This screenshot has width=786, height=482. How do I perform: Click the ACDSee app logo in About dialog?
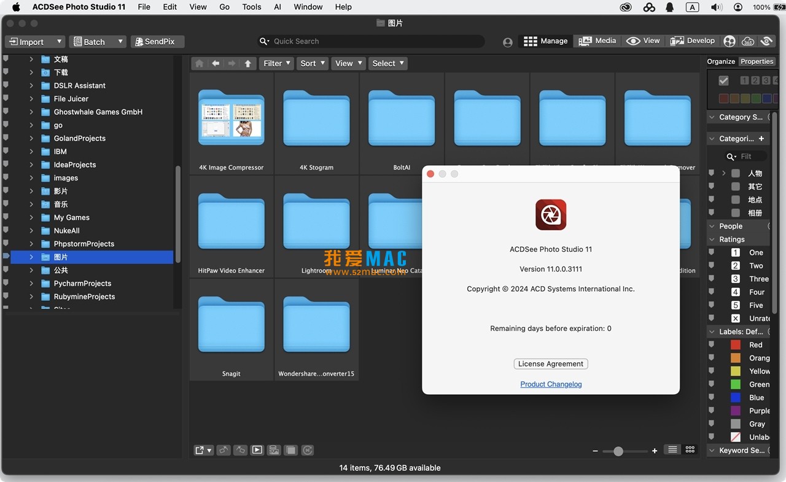pos(551,215)
